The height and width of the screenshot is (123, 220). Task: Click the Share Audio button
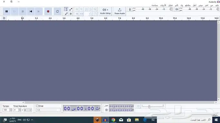tap(120, 11)
